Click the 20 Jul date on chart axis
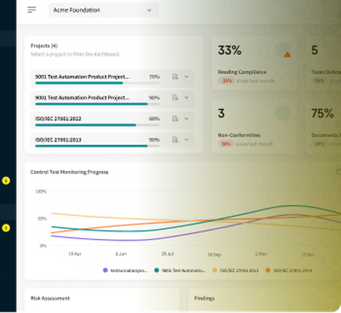 [168, 254]
